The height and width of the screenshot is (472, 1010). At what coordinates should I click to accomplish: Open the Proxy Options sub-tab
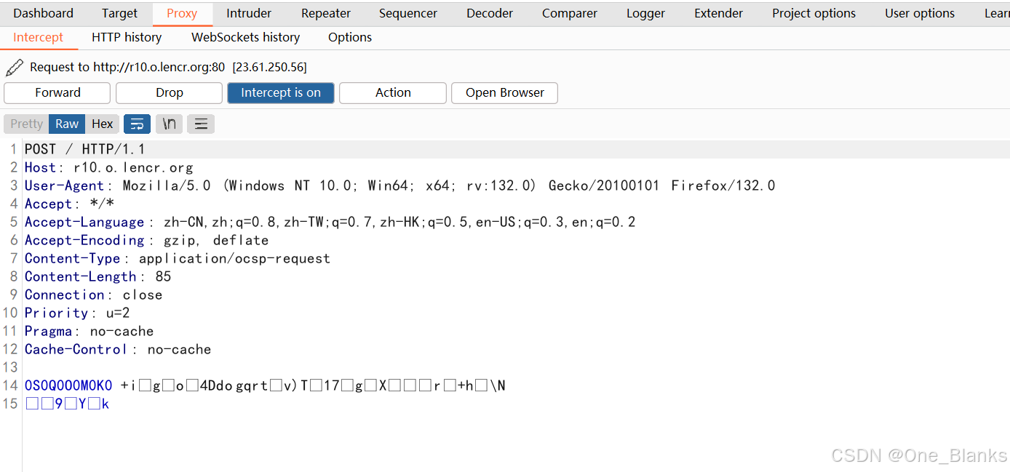click(350, 37)
